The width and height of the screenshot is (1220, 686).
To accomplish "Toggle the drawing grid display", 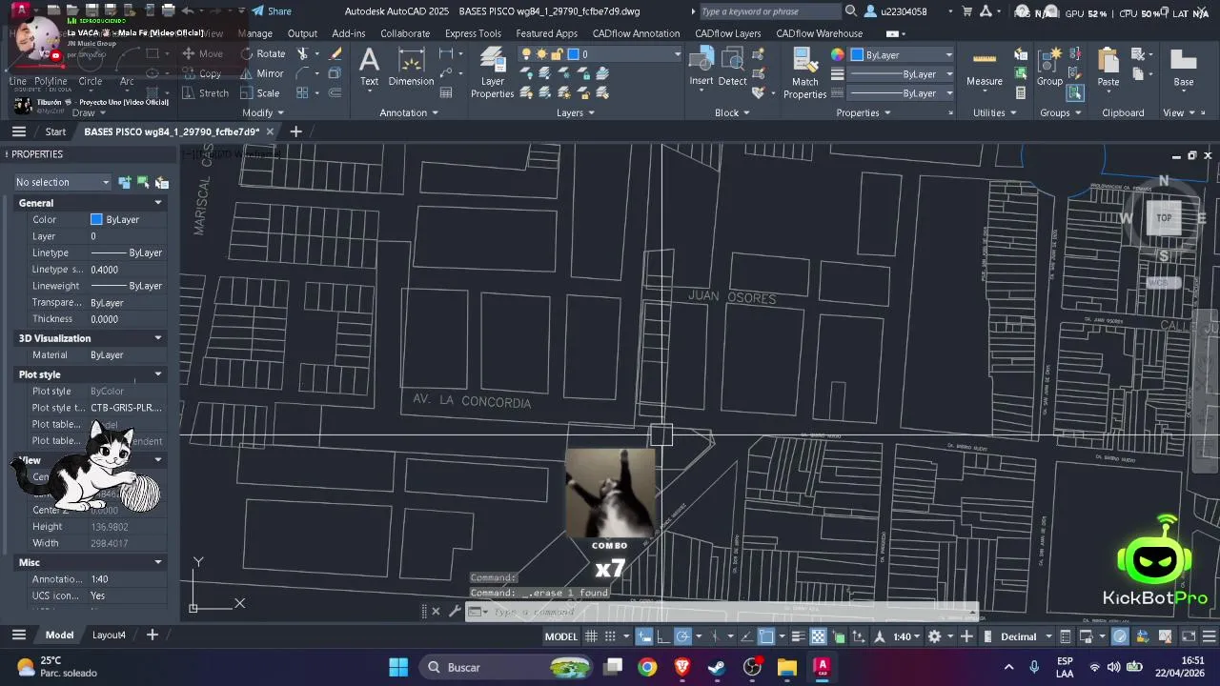I will click(x=591, y=636).
